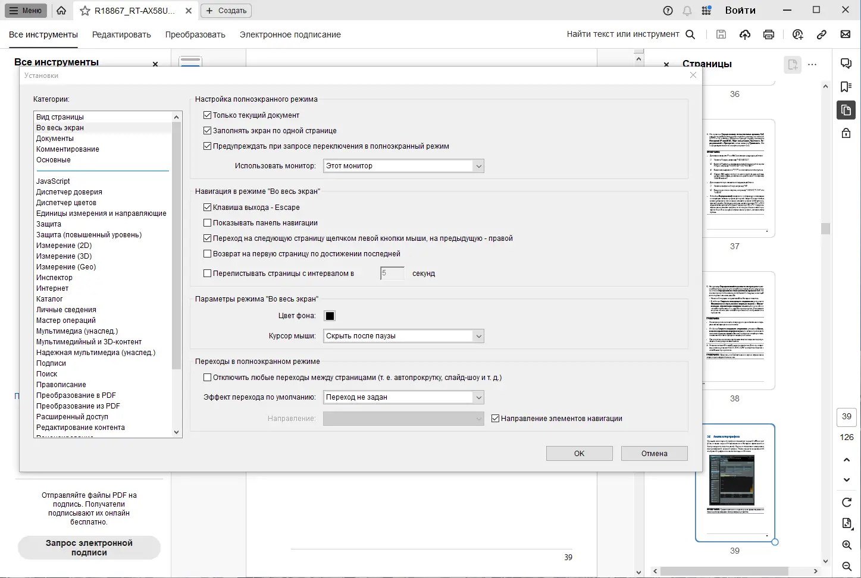Click the Save floppy disk icon

(x=721, y=34)
